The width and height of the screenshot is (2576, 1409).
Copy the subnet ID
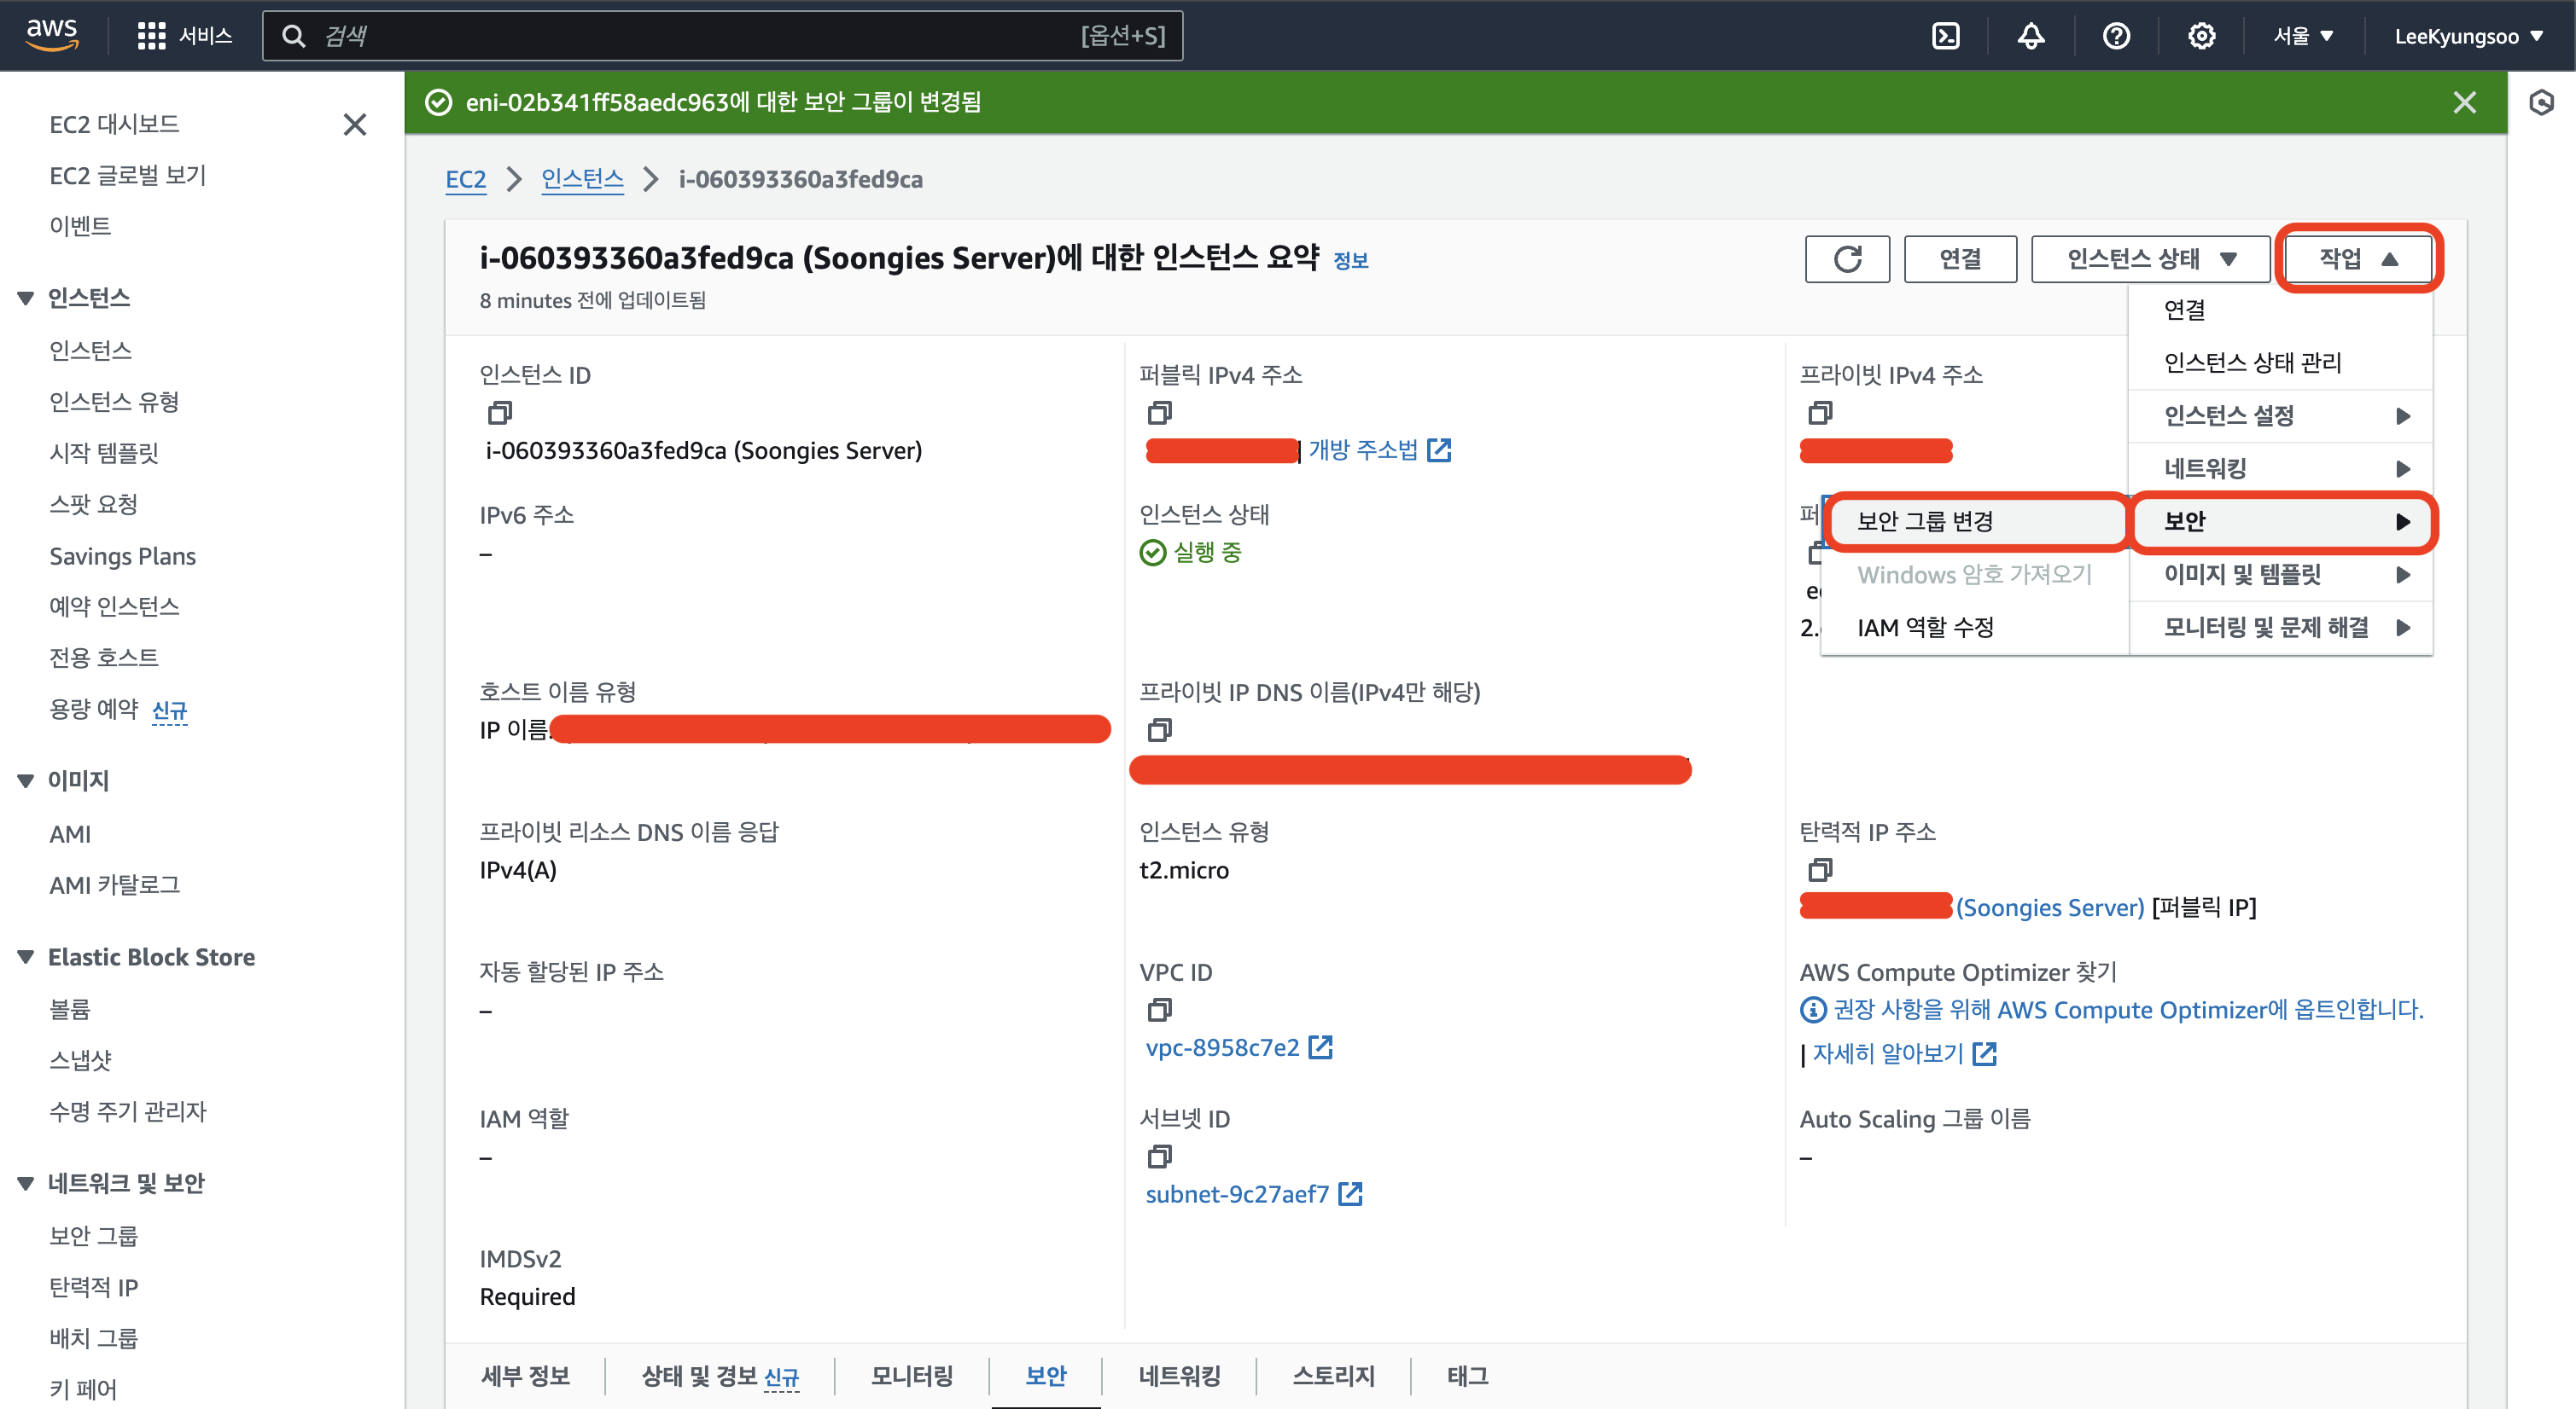1159,1157
